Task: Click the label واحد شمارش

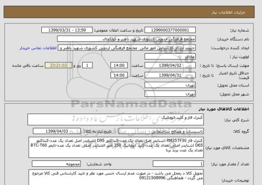Action: 99,164
